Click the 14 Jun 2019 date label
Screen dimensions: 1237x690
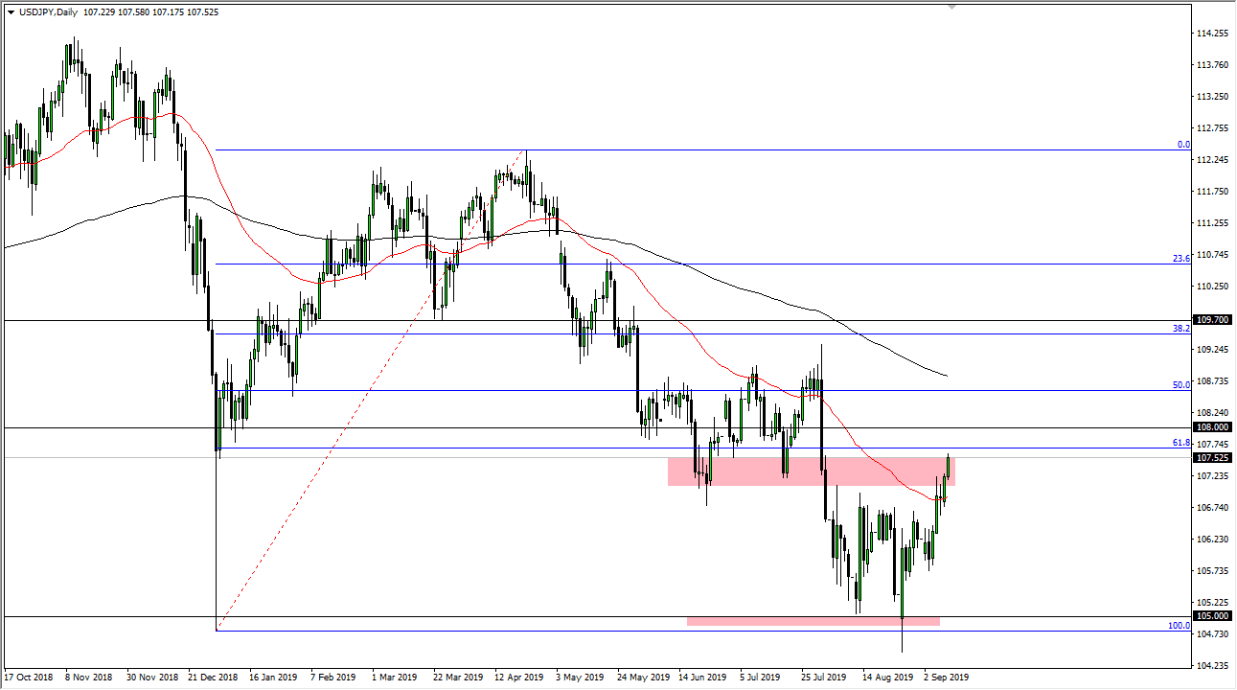tap(702, 677)
